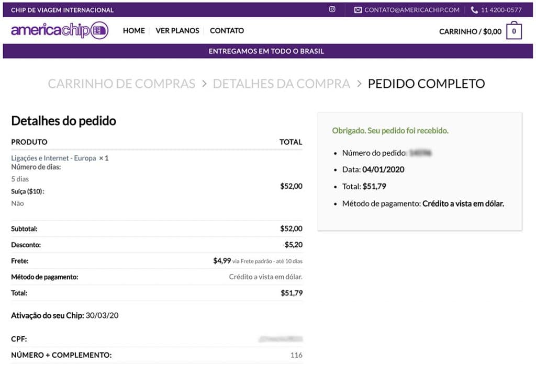Viewport: 536px width, 376px height.
Task: Click the contato@americachip.com email address
Action: (412, 10)
